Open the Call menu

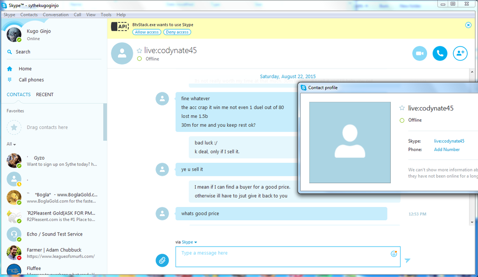pyautogui.click(x=77, y=14)
